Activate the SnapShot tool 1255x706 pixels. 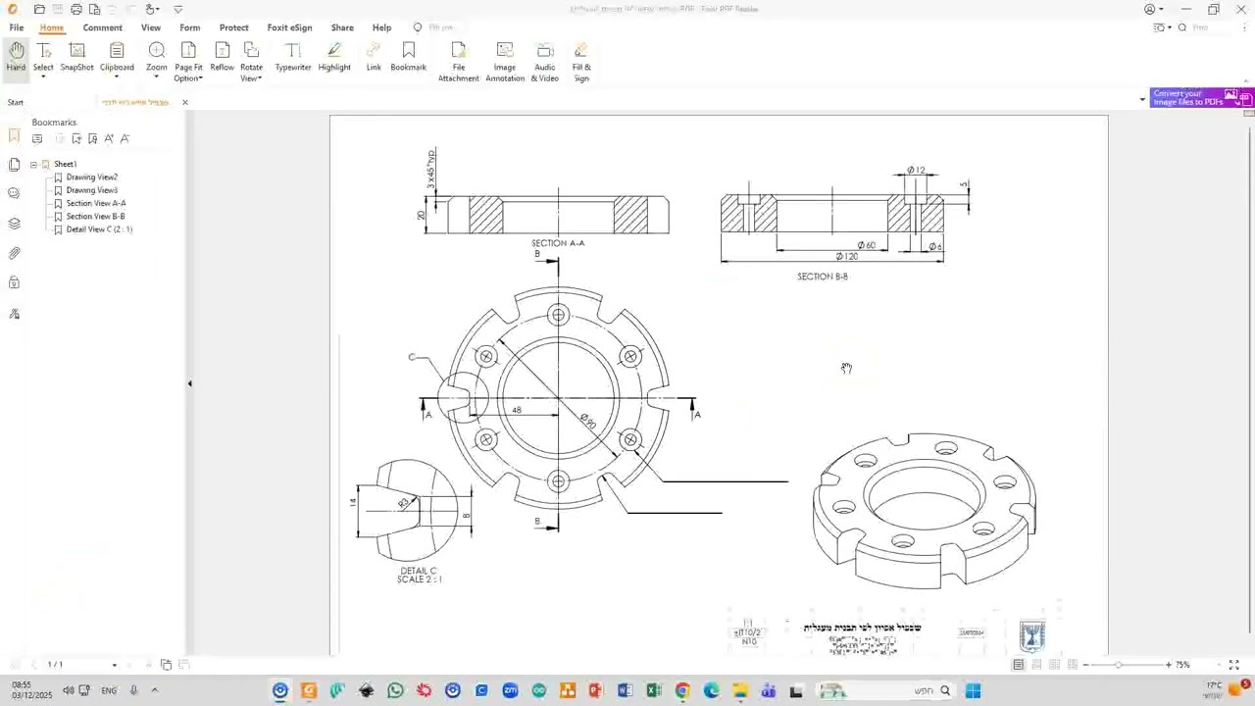tap(76, 57)
